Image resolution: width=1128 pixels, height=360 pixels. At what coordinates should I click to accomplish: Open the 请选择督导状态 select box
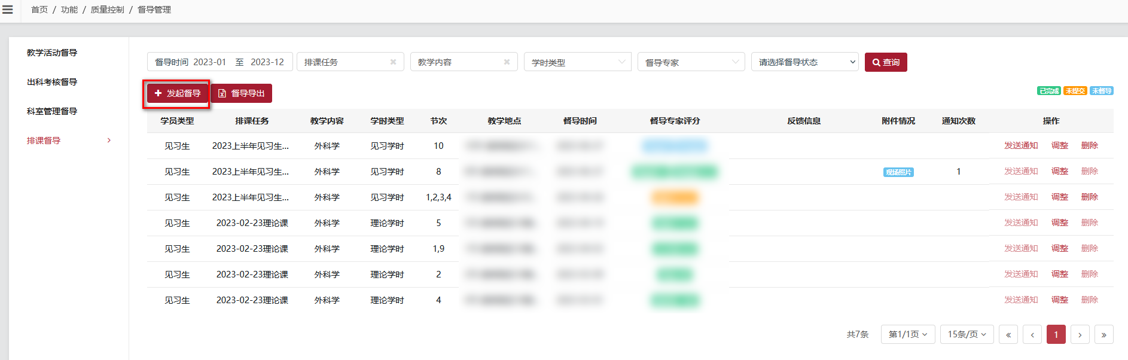tap(805, 62)
